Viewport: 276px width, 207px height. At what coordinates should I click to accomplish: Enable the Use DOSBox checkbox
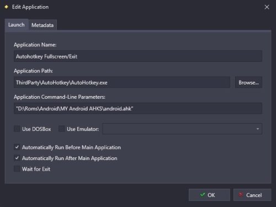(17, 129)
